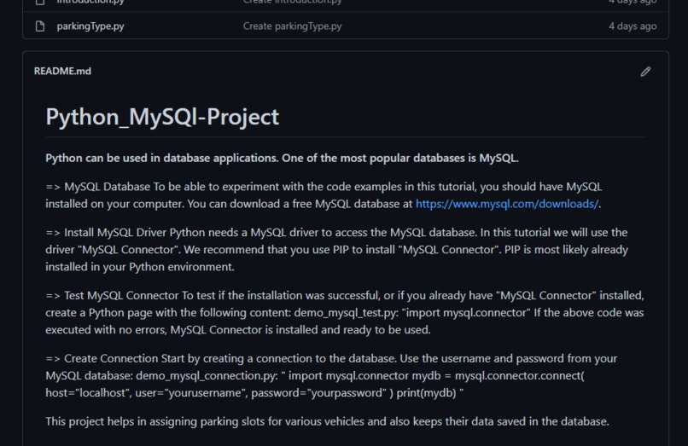Click the file icon beside parkingType.py

[x=40, y=26]
